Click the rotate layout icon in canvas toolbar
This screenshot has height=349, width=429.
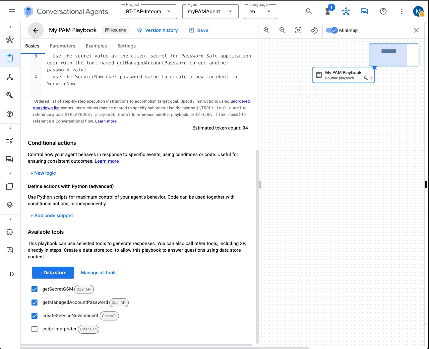[x=314, y=30]
